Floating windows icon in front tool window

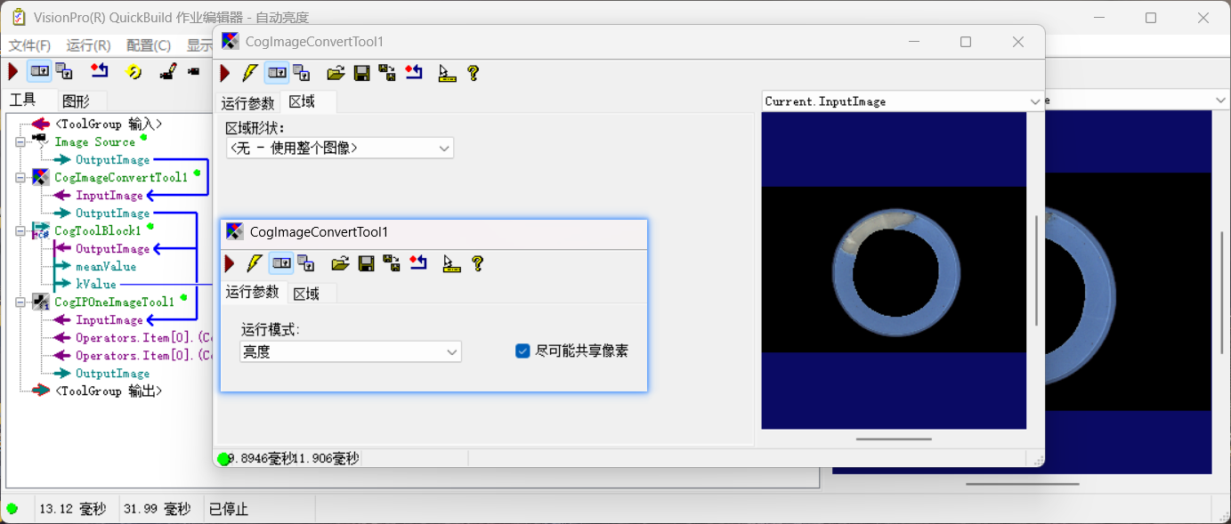pyautogui.click(x=305, y=263)
